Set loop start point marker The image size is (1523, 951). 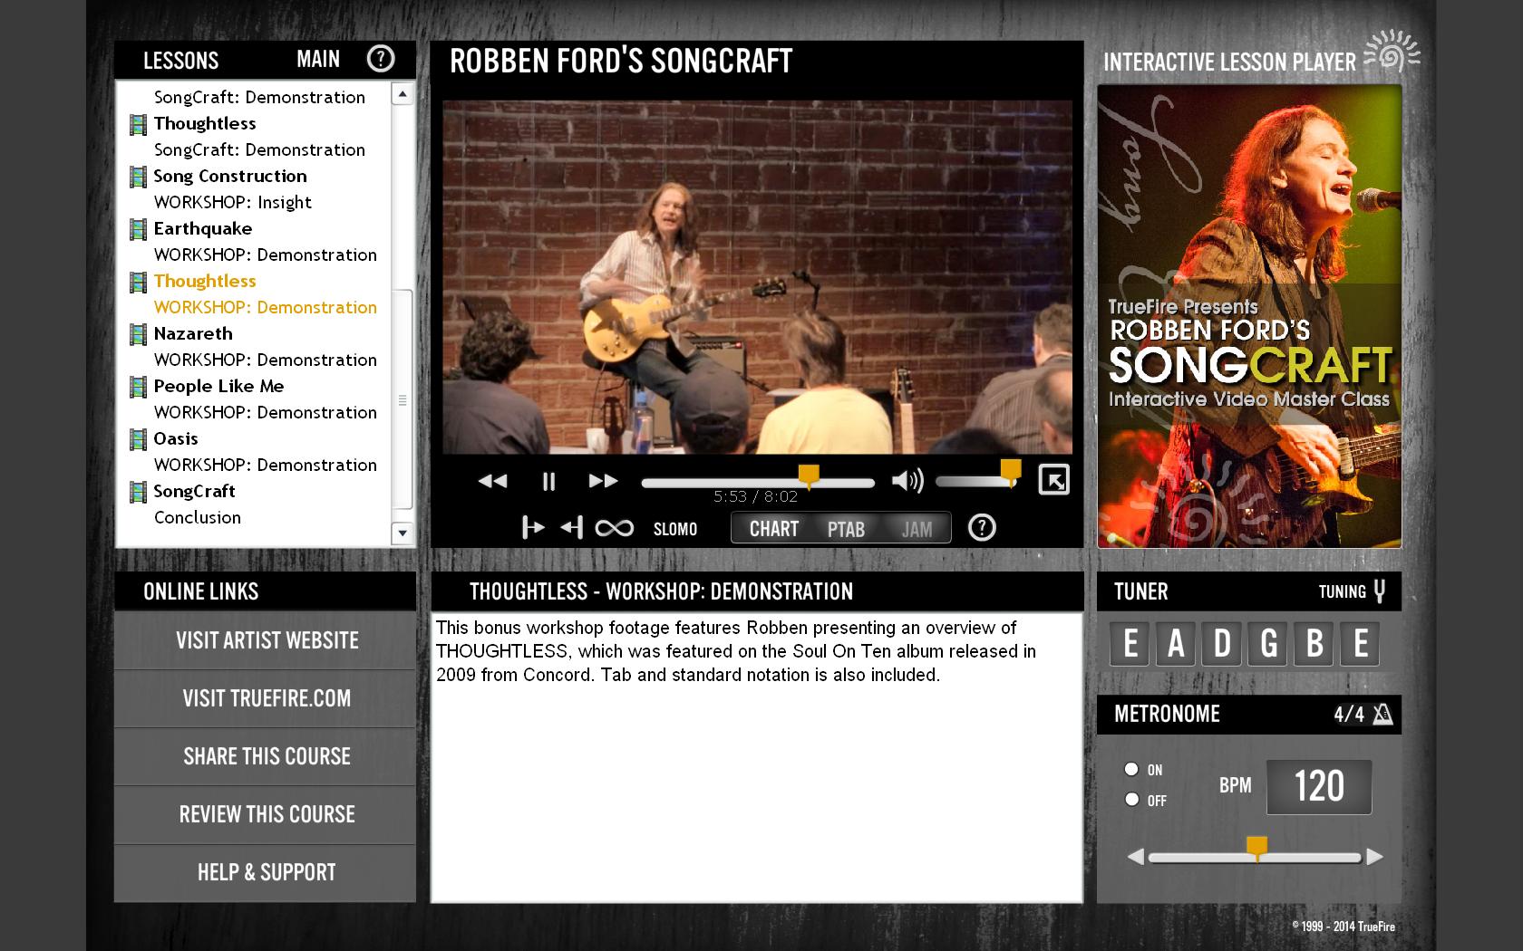pyautogui.click(x=533, y=527)
